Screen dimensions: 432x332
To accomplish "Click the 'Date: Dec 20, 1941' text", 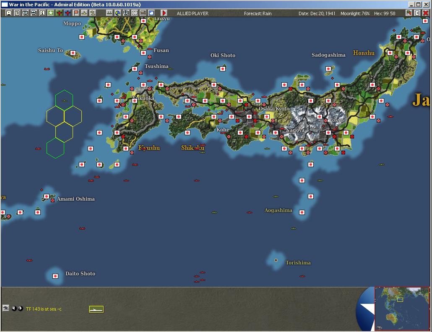I will [317, 13].
